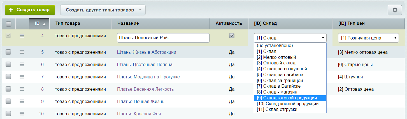
Task: Open the Платье Модница на Прогулке link
Action: (x=148, y=77)
